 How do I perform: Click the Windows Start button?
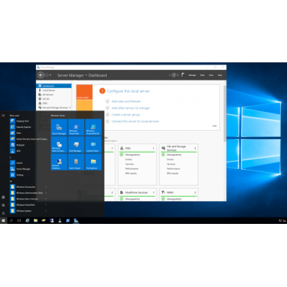pos(3,220)
